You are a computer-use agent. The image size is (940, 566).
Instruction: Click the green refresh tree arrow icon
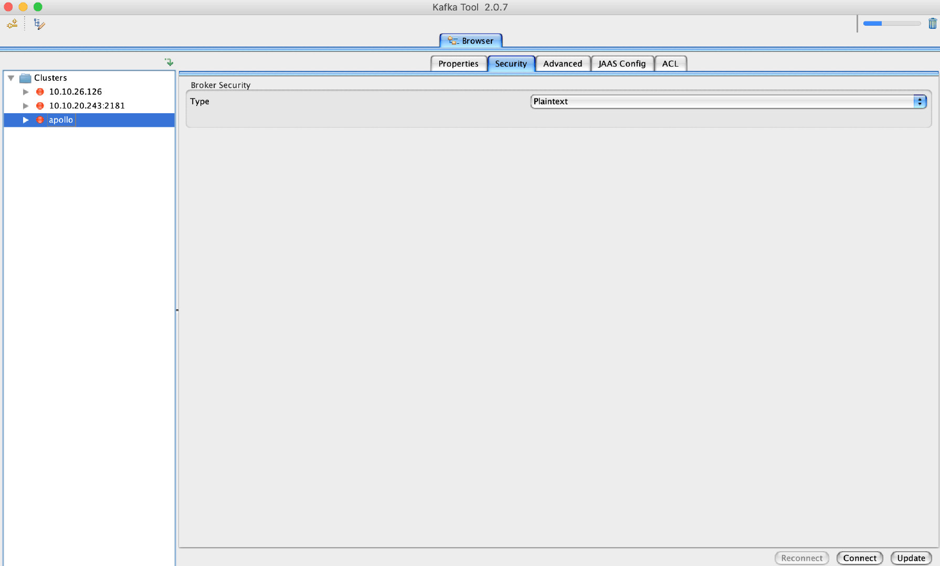point(169,62)
